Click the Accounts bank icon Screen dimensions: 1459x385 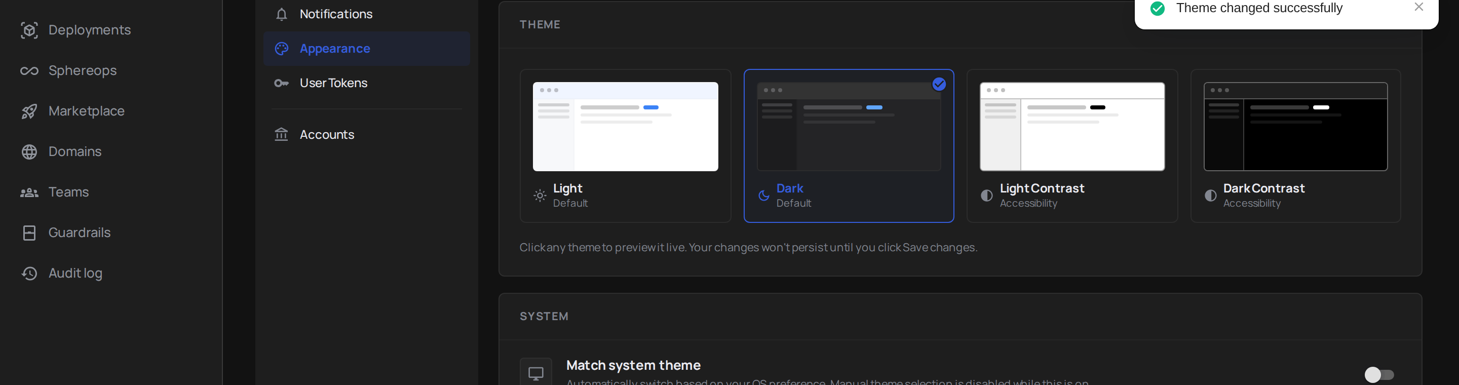[x=282, y=135]
